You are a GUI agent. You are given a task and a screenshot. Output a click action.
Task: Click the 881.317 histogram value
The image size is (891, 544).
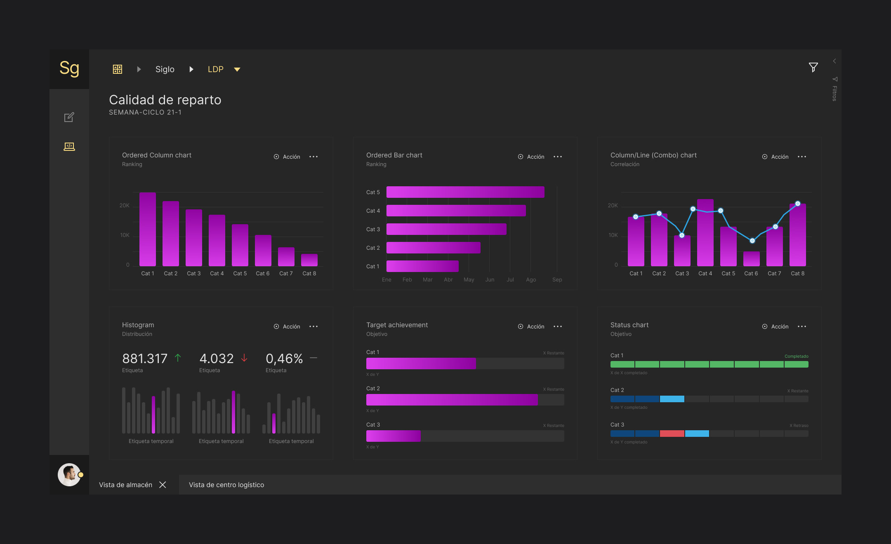(145, 359)
